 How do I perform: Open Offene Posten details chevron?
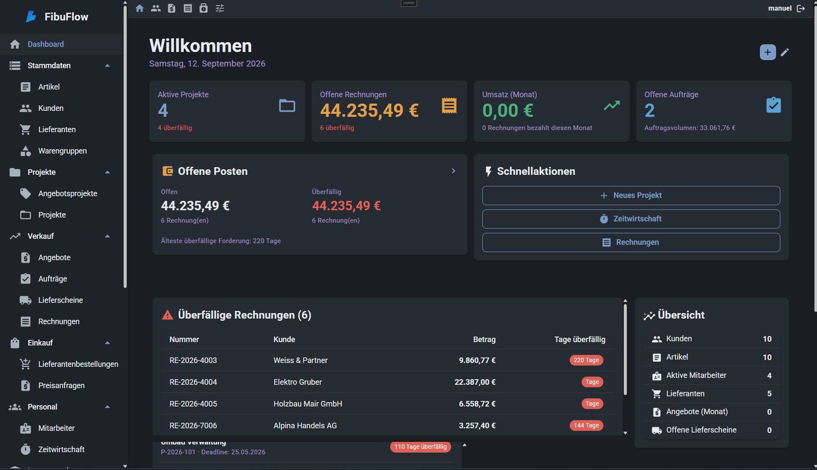coord(453,171)
